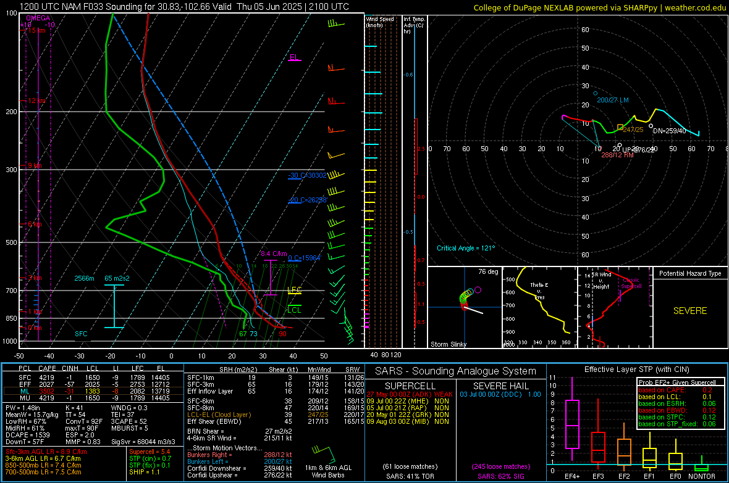Click the NAM F033 sounding title text
Viewport: 729px width, 483px height.
(x=184, y=7)
